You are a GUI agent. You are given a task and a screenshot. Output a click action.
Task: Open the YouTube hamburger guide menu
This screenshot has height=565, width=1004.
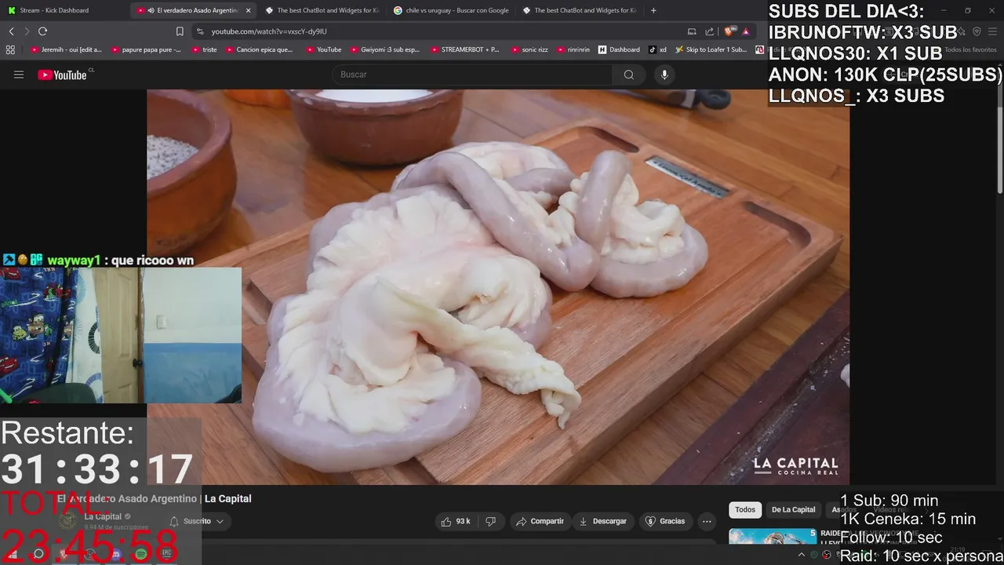pos(19,75)
